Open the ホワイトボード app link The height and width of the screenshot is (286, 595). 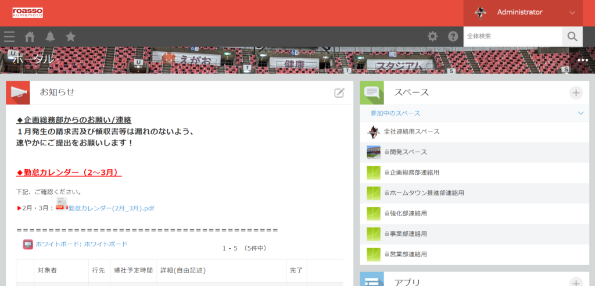[81, 244]
